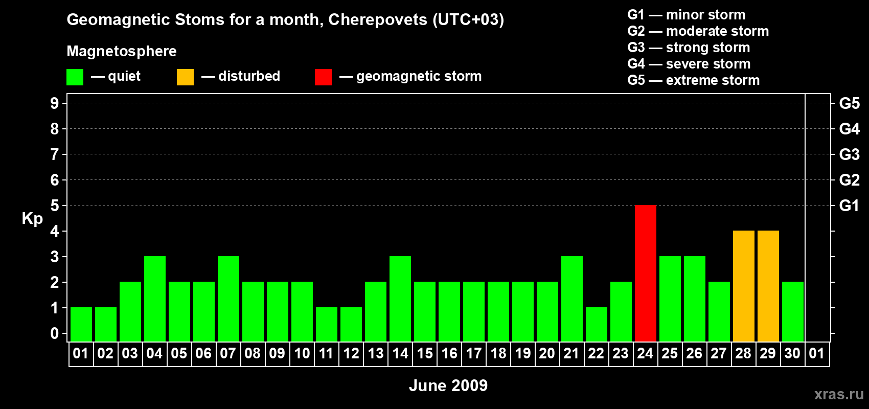Click the "Magnetosphere" heading
This screenshot has width=869, height=409.
point(122,51)
